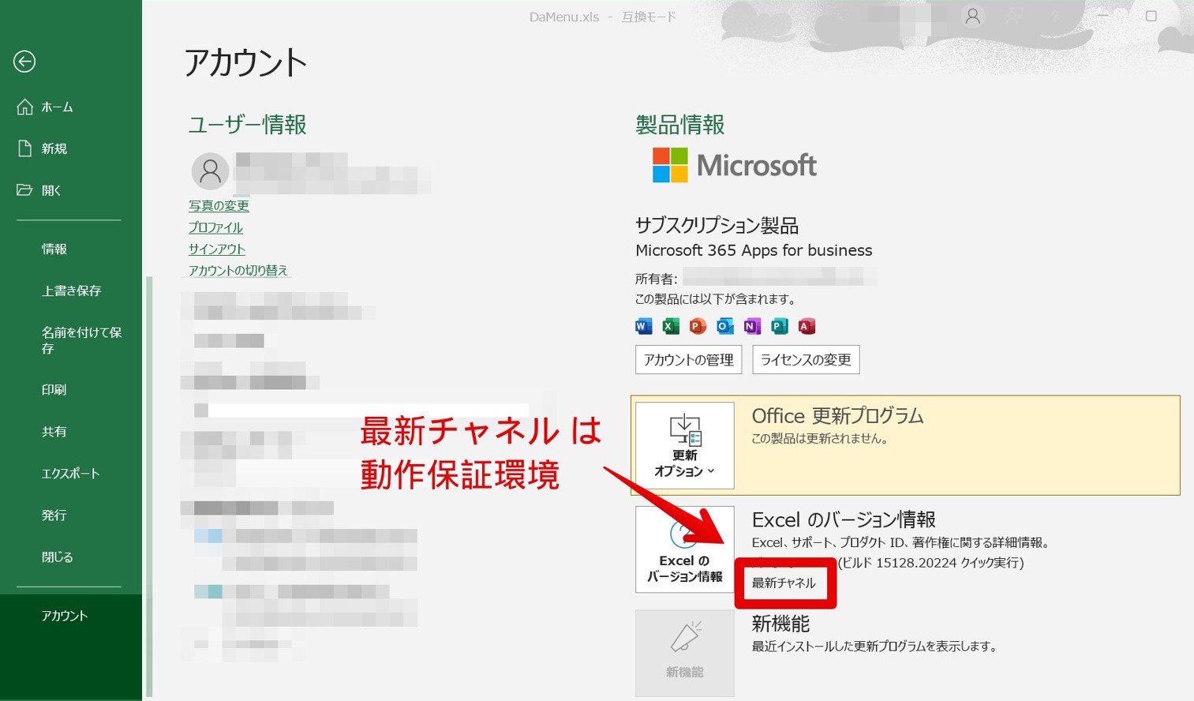Screen dimensions: 1194x701
Task: Click the Word app icon
Action: pyautogui.click(x=644, y=326)
